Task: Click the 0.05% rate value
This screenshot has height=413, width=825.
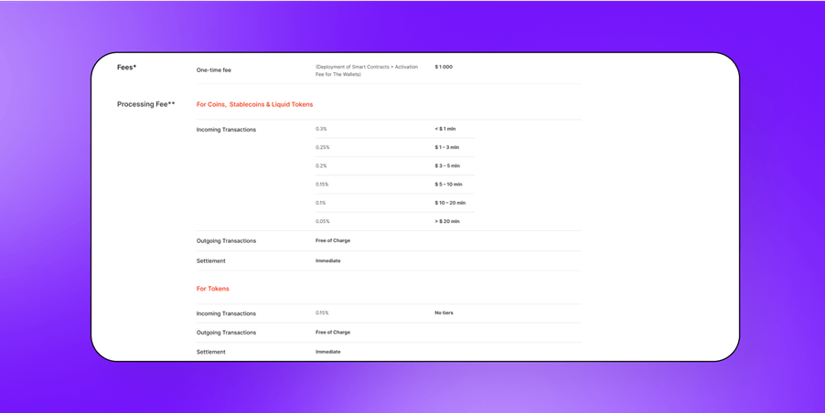Action: coord(322,221)
